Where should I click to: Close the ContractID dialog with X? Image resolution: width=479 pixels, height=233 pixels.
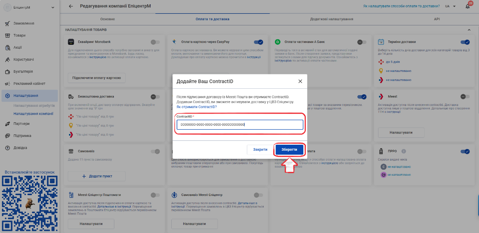300,81
